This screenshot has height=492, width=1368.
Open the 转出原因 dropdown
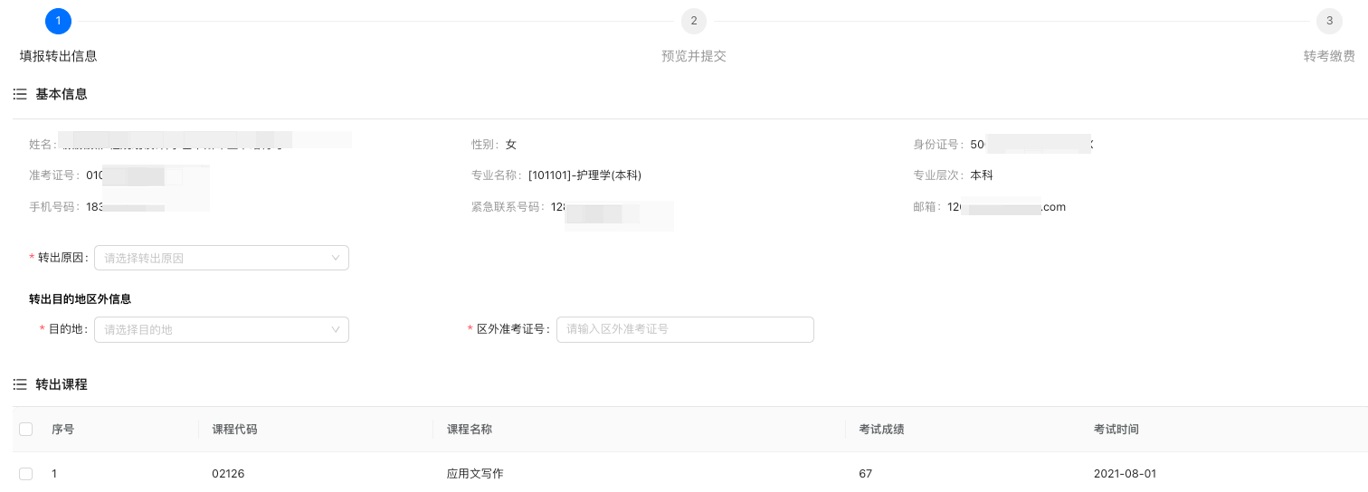click(x=221, y=258)
